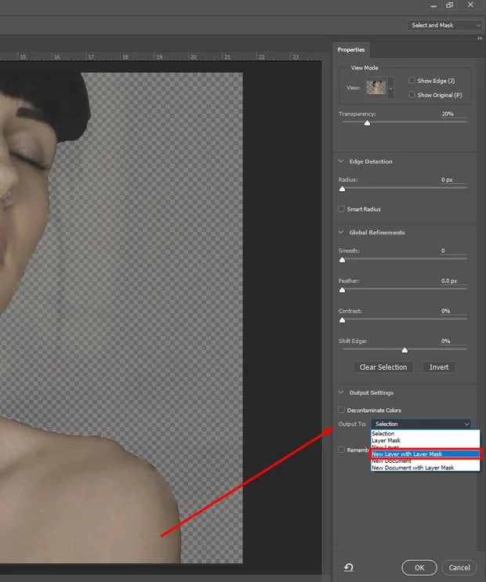Click the View mode thumbnail preview
The height and width of the screenshot is (582, 486).
coord(376,88)
